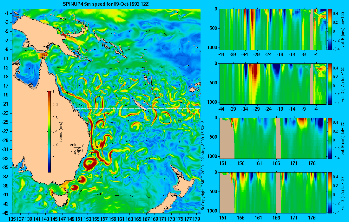Screen dimensions: 349x222
Task: Click the title SPINUP4 5m speed for 09-Oct-1992 12Z
Action: [106, 4]
